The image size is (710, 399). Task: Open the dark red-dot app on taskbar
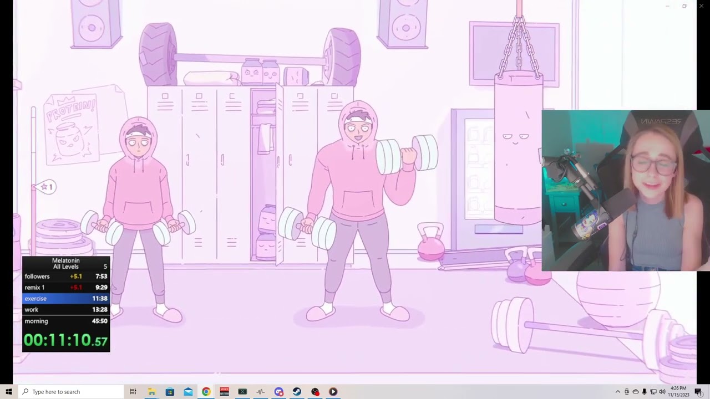pyautogui.click(x=315, y=392)
